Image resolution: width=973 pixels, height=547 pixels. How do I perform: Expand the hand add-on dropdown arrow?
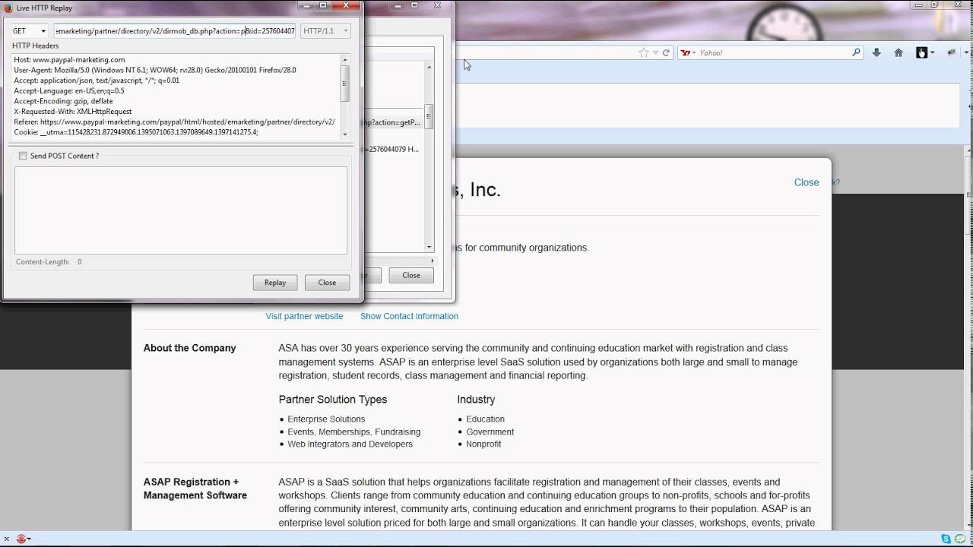click(932, 52)
